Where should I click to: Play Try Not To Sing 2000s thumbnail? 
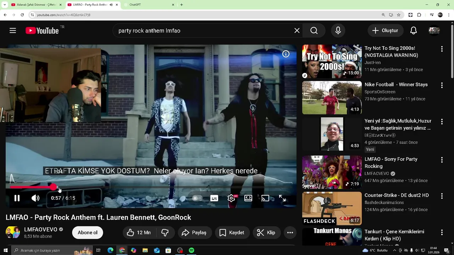pyautogui.click(x=332, y=61)
